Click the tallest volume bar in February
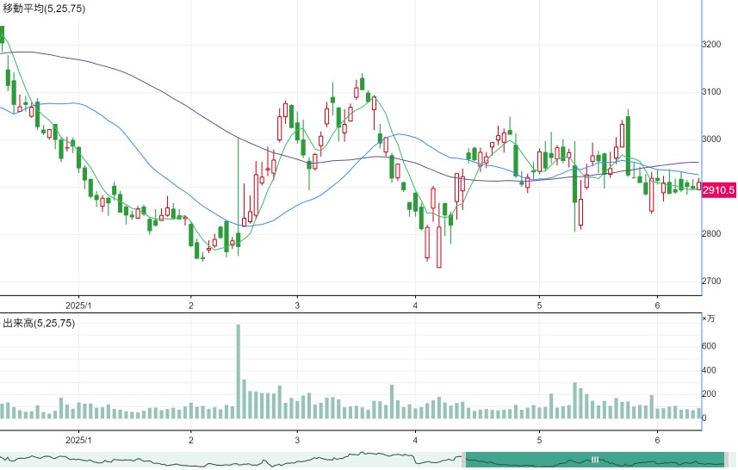 pos(239,371)
